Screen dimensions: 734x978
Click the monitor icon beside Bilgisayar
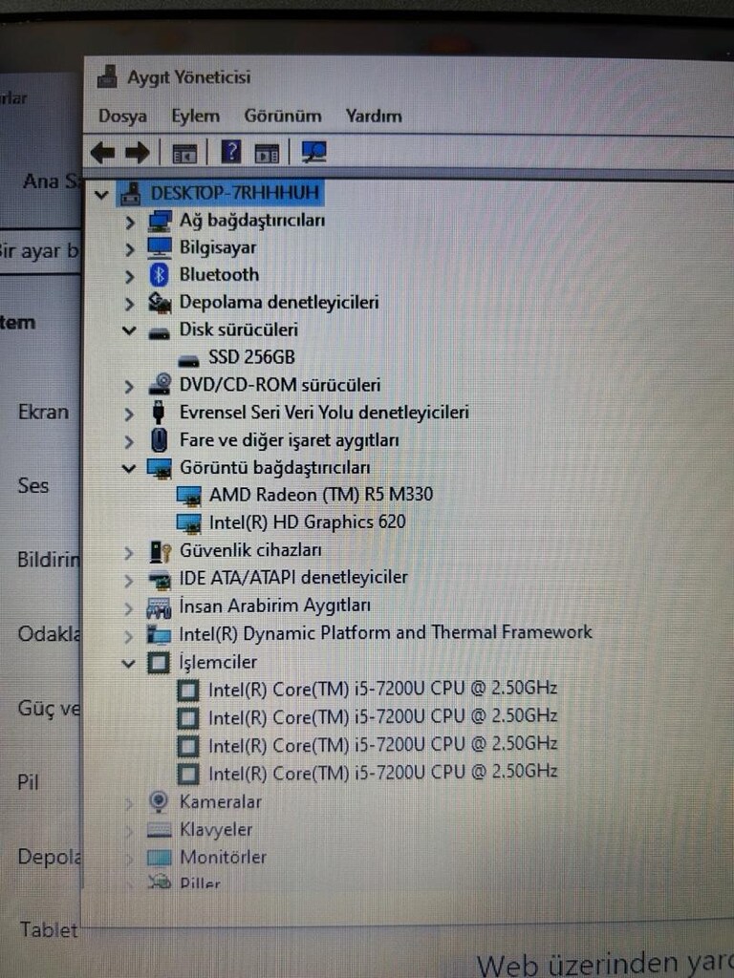[160, 247]
